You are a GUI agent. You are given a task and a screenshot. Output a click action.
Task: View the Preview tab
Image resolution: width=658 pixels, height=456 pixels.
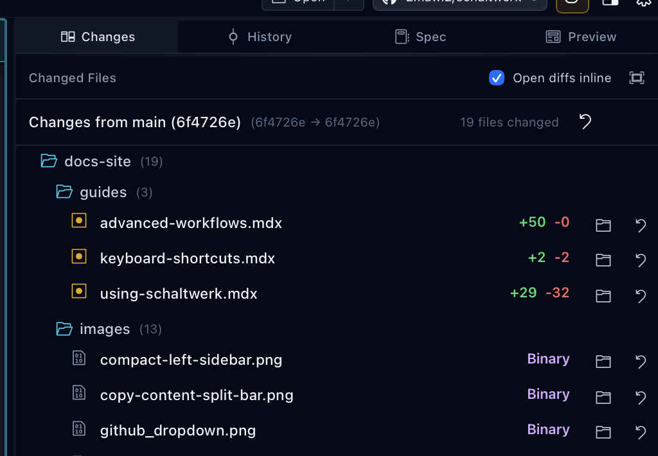point(580,37)
